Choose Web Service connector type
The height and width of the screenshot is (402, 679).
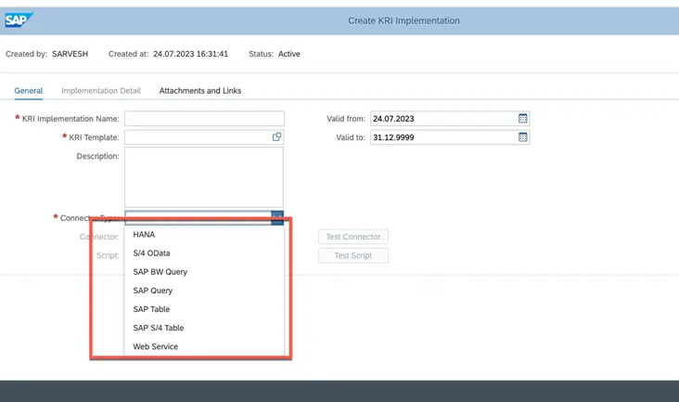[x=155, y=346]
